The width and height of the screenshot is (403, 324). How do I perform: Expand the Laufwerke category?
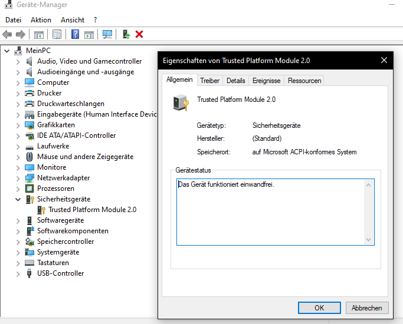(x=18, y=147)
